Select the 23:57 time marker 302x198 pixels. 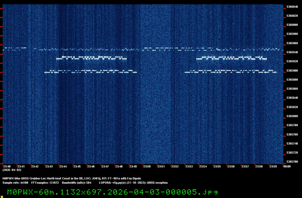[x=245, y=166]
